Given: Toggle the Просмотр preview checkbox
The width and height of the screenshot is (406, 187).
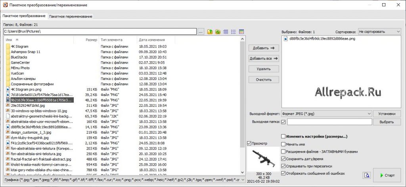Looking at the screenshot, I should [x=249, y=144].
